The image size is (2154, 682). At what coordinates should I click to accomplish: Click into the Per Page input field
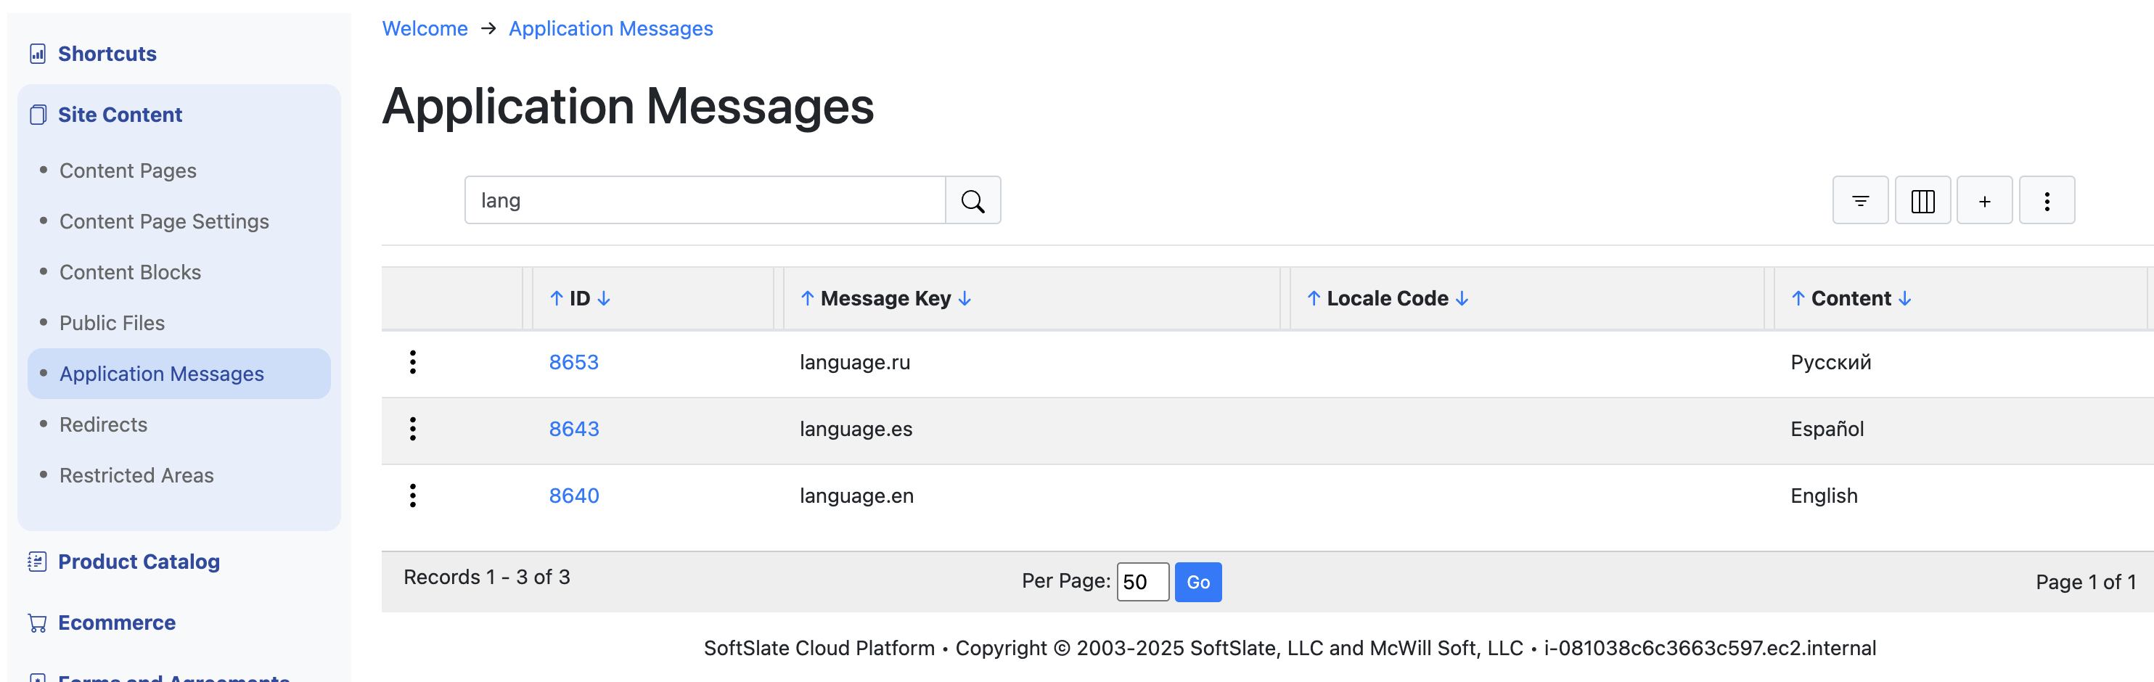click(x=1142, y=582)
